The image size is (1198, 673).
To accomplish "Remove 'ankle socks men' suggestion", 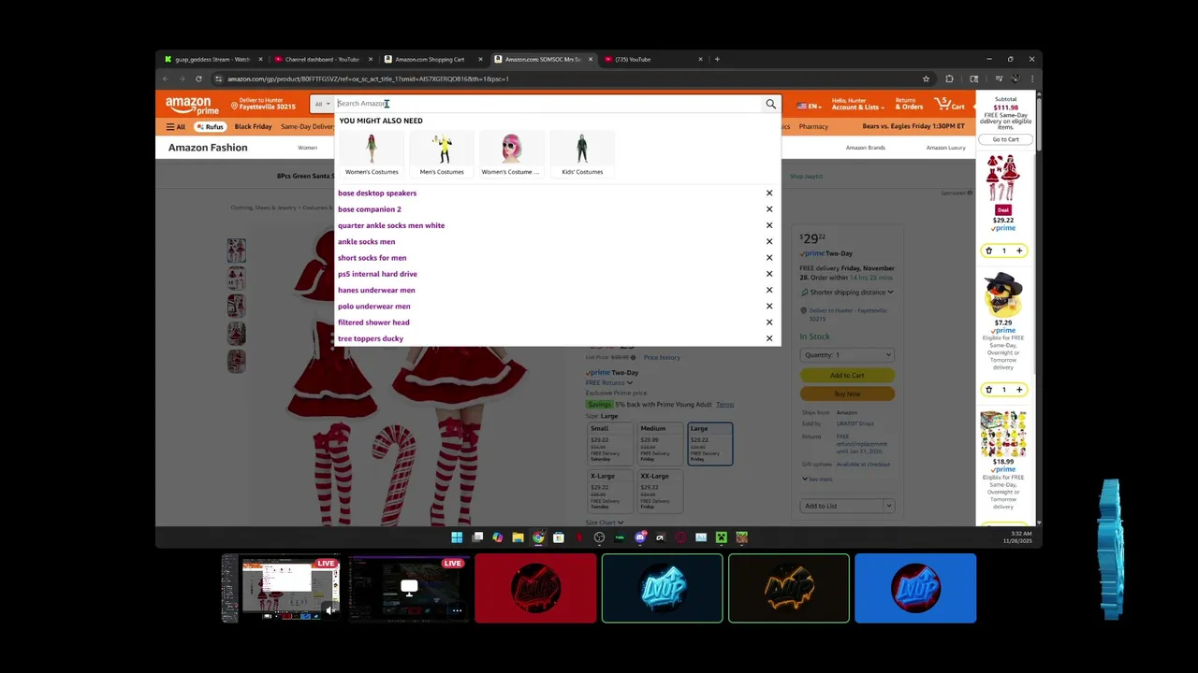I will pyautogui.click(x=769, y=241).
